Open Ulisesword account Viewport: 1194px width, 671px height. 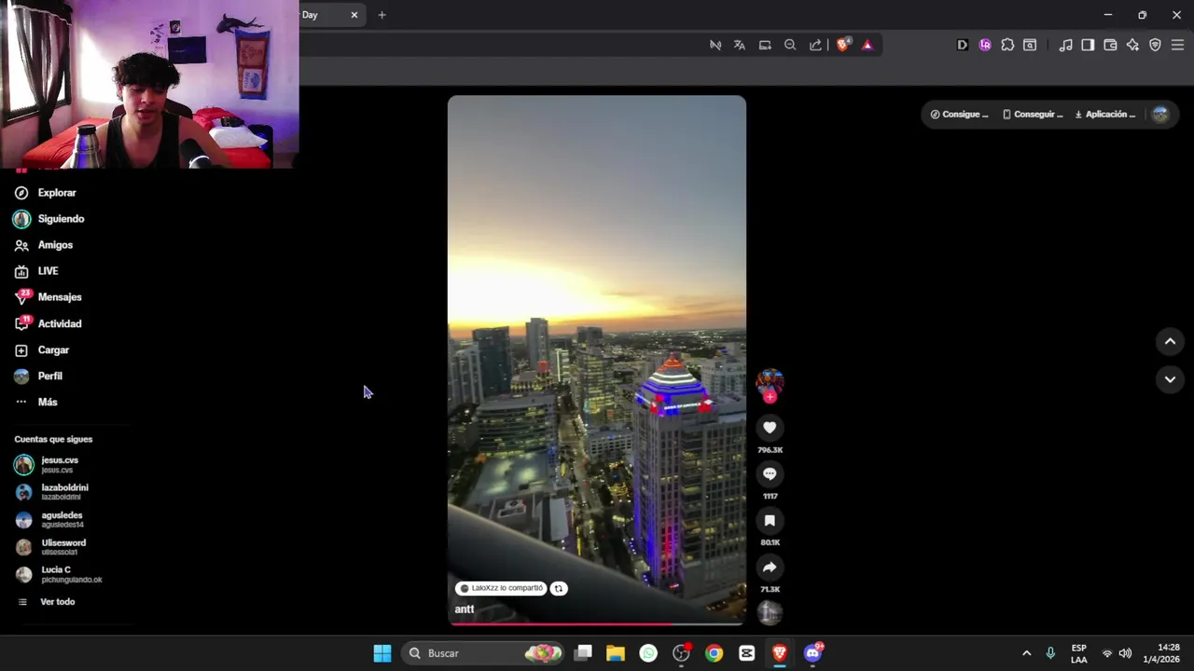(50, 547)
